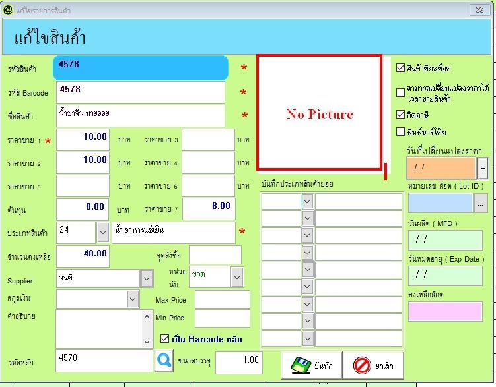The image size is (496, 387).
Task: Expand the ประเภทสินค้า category dropdown
Action: pyautogui.click(x=103, y=232)
